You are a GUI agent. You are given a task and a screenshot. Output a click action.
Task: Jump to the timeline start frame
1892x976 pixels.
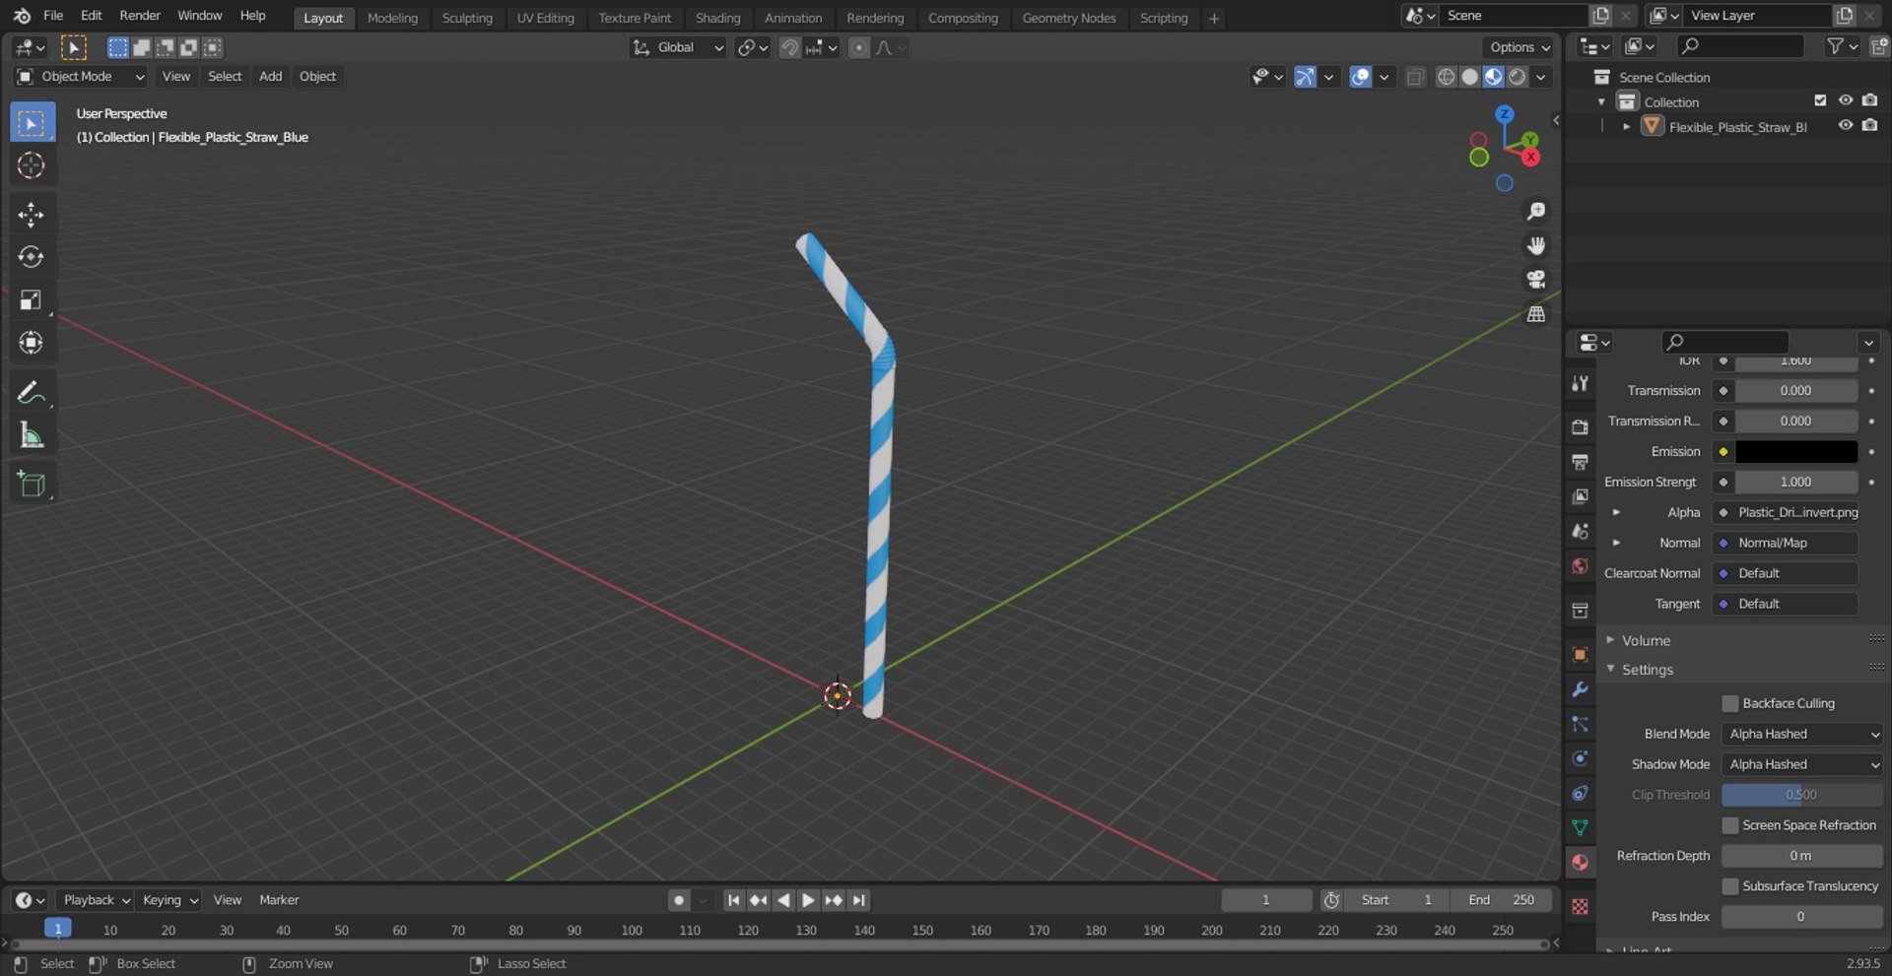click(733, 900)
